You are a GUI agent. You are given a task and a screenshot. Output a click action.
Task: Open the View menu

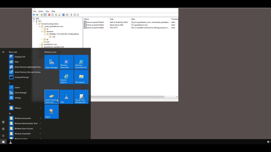[x=47, y=11]
